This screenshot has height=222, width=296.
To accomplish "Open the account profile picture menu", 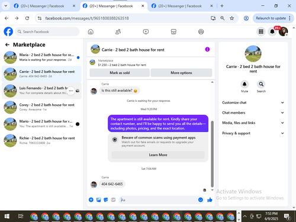I will point(283,31).
